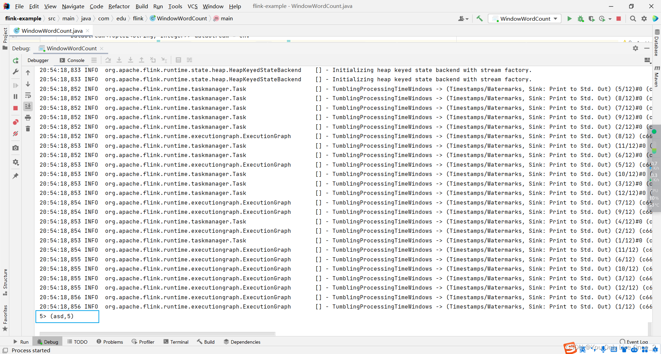
Task: Open Code With Me user dropdown
Action: tap(463, 19)
